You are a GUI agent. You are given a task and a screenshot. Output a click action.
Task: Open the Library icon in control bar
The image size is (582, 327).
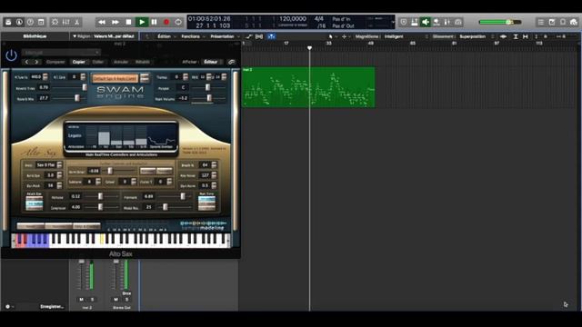pyautogui.click(x=8, y=22)
